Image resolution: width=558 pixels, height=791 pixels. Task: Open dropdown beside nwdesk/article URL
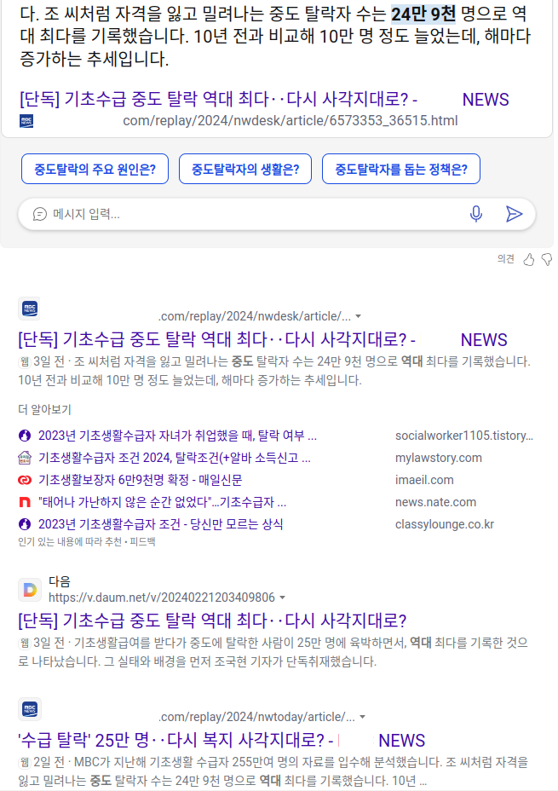click(359, 316)
